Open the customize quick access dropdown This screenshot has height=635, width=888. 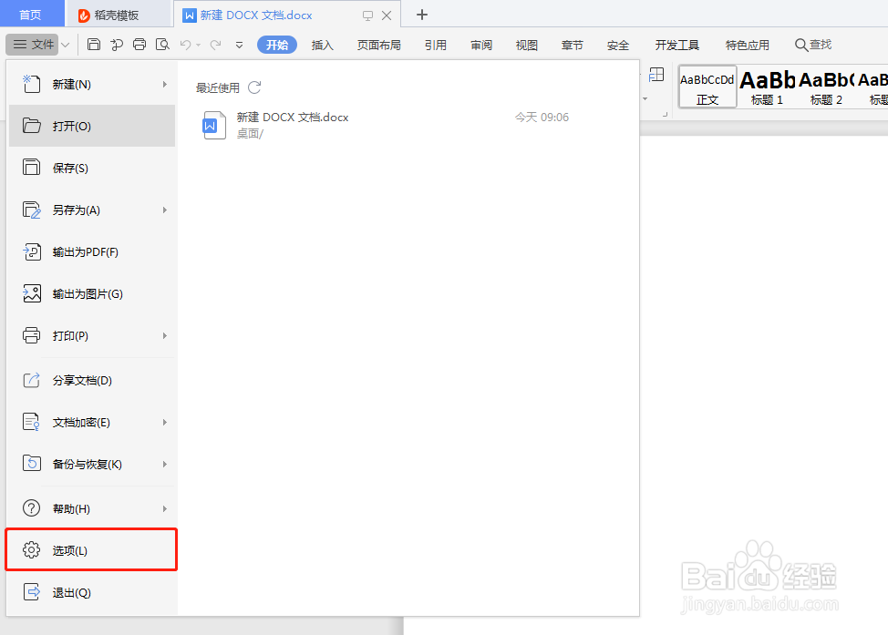pos(239,46)
